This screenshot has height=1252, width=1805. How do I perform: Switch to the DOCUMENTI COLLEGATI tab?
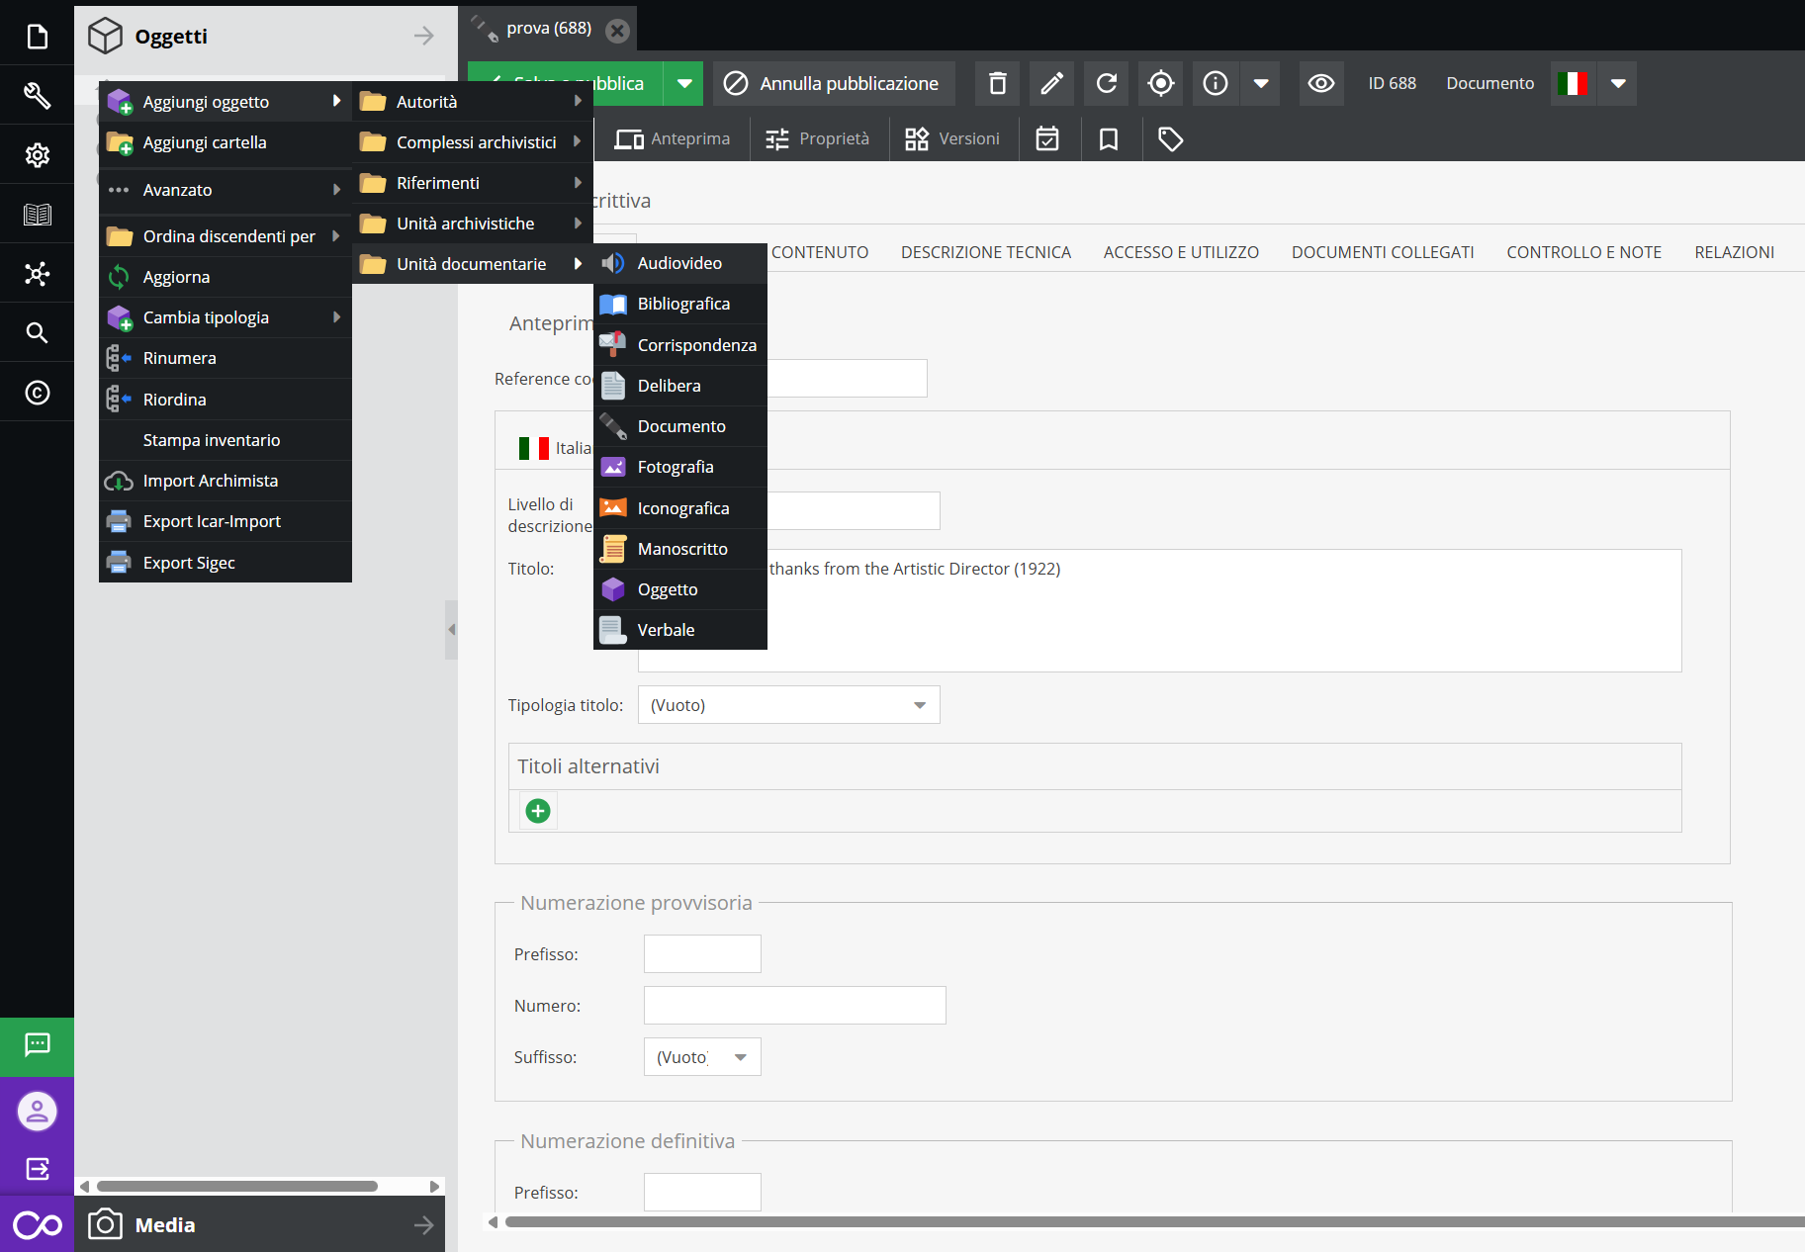click(1382, 252)
